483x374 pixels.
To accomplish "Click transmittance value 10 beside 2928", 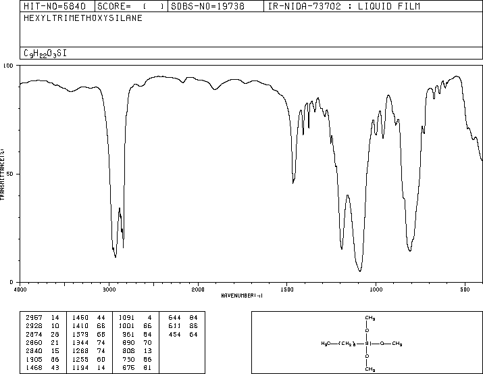I will click(55, 326).
